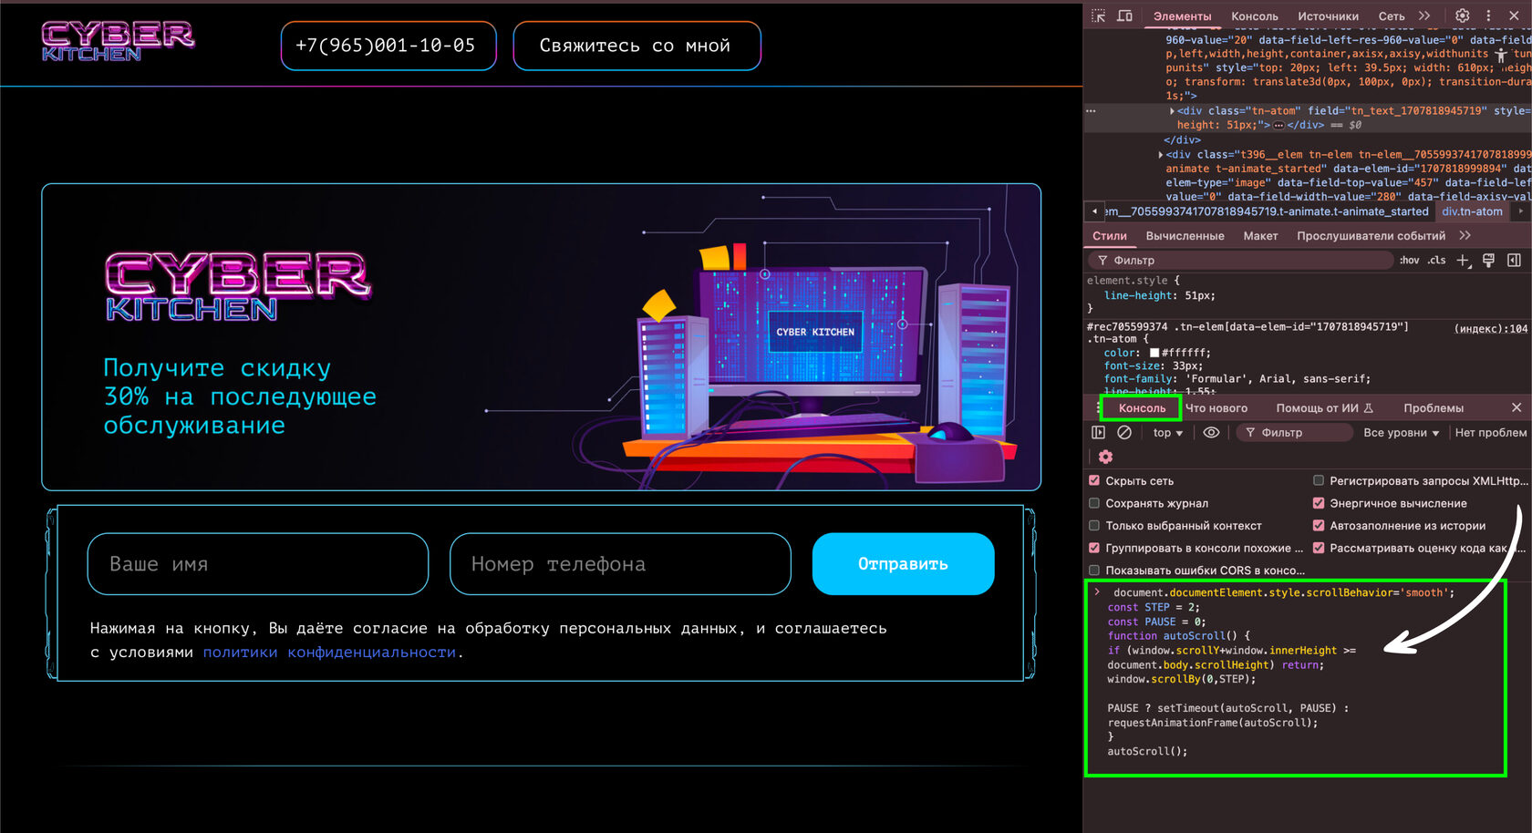
Task: Show the console sidebar icon
Action: tap(1098, 433)
